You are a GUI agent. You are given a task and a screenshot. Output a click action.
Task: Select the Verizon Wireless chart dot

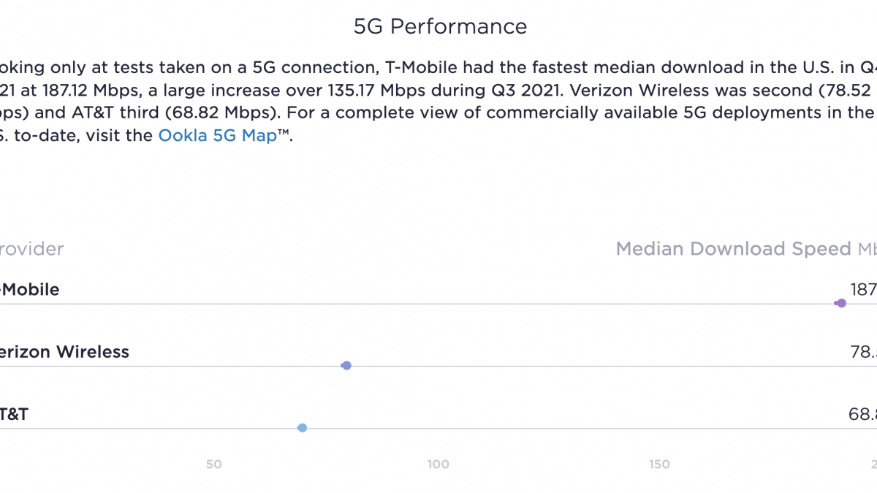[x=346, y=365]
